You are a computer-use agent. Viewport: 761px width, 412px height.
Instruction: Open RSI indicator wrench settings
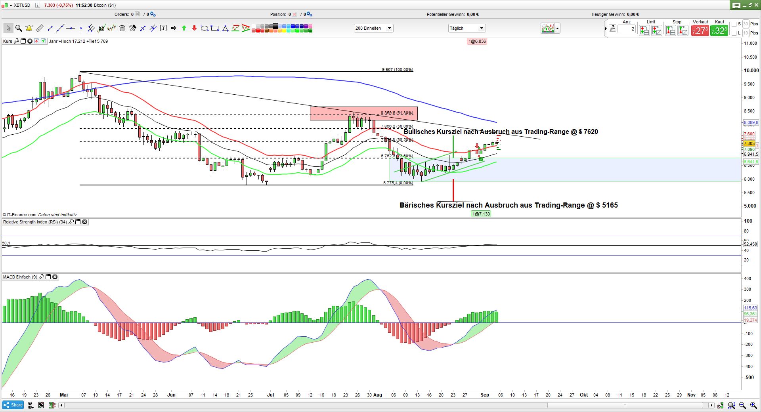(x=71, y=222)
